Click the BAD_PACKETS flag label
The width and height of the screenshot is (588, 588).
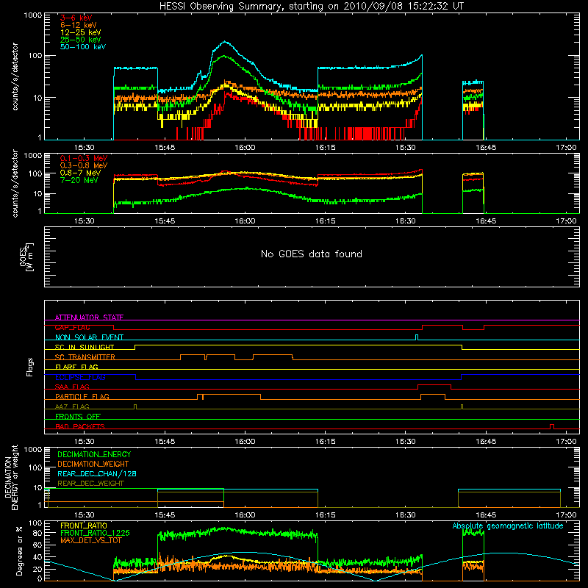click(x=80, y=426)
